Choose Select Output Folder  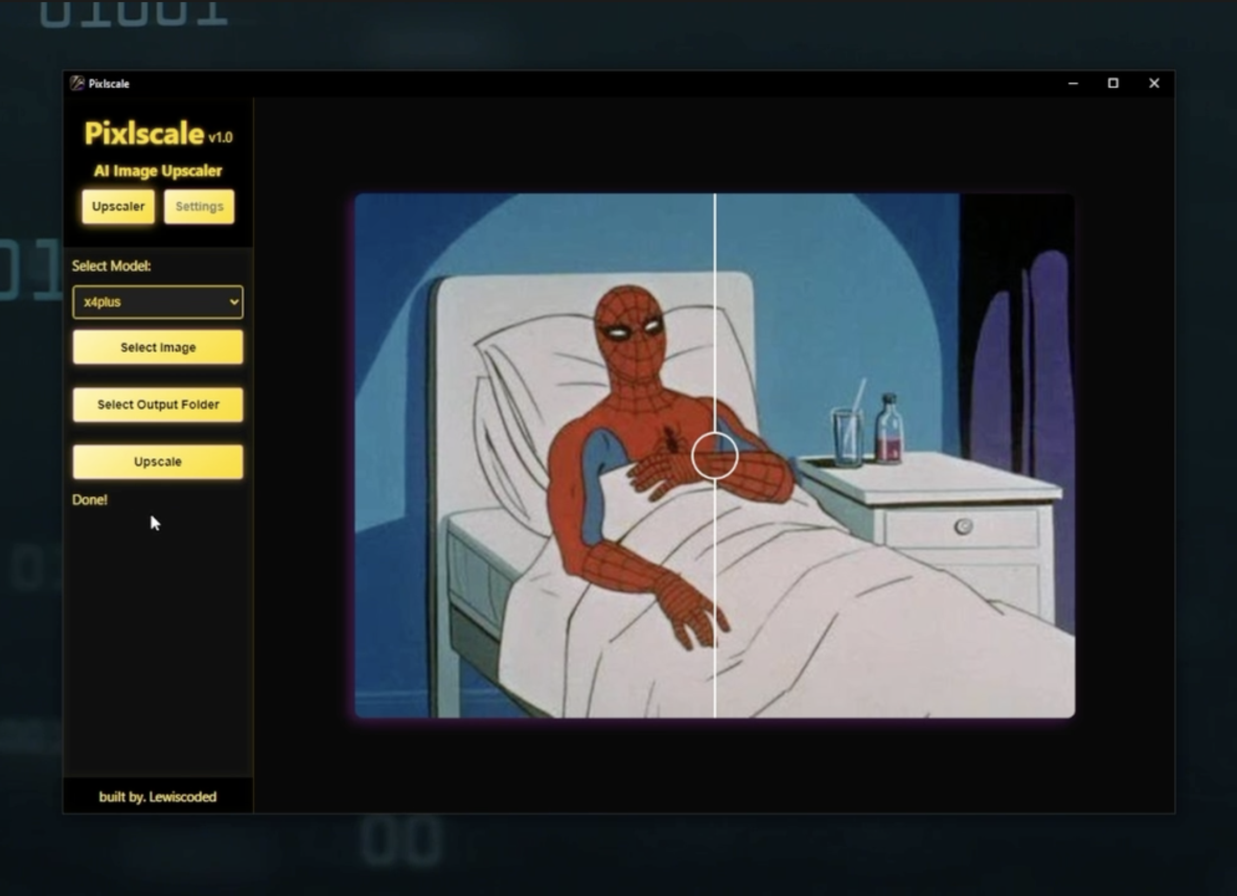point(158,404)
